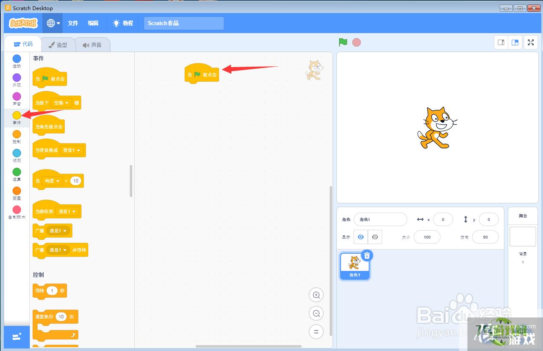The width and height of the screenshot is (543, 351).
Task: Open 消息1 dropdown in 广播 block
Action: pyautogui.click(x=58, y=231)
